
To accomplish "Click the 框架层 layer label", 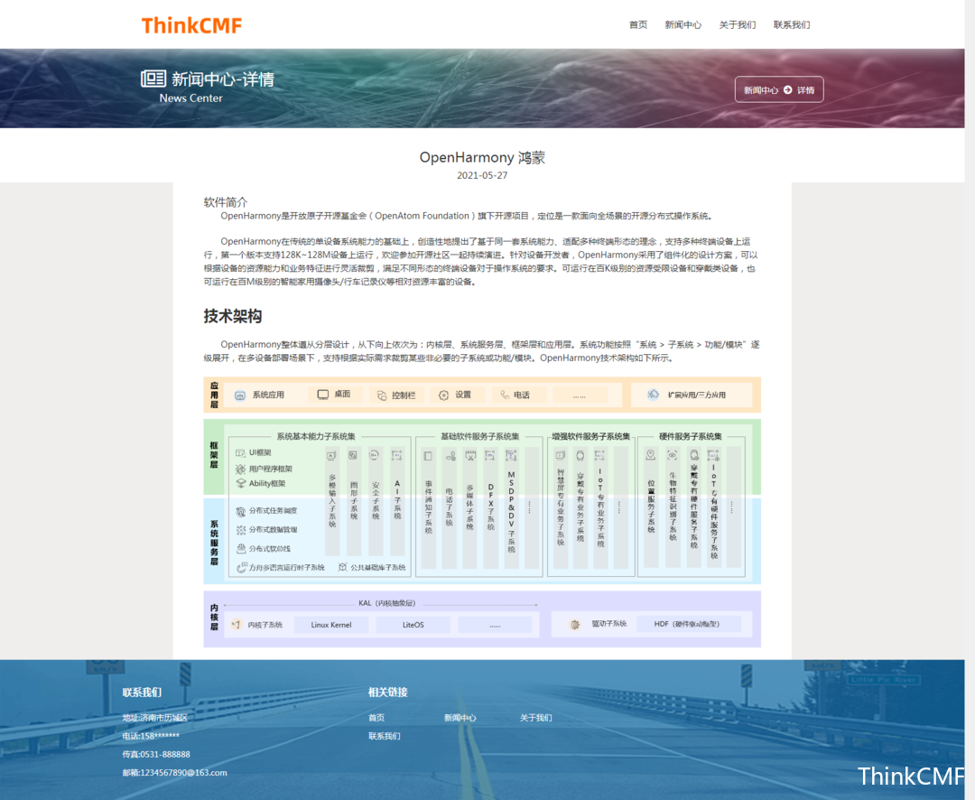I will pyautogui.click(x=214, y=455).
